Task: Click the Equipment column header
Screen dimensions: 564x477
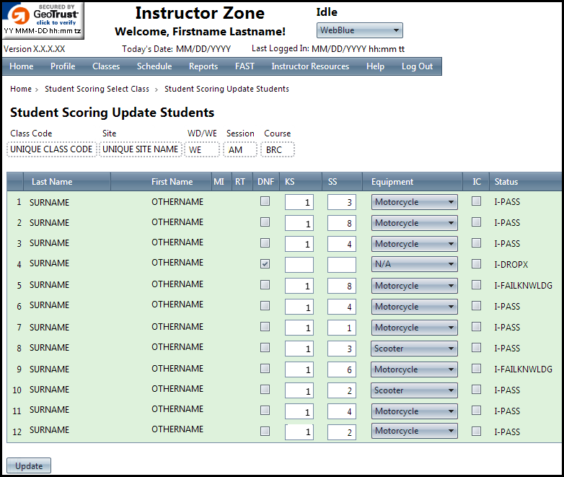Action: [x=392, y=182]
